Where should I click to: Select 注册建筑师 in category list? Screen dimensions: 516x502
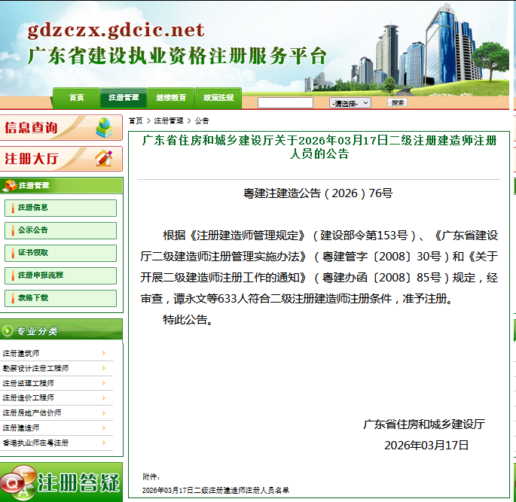pos(21,354)
